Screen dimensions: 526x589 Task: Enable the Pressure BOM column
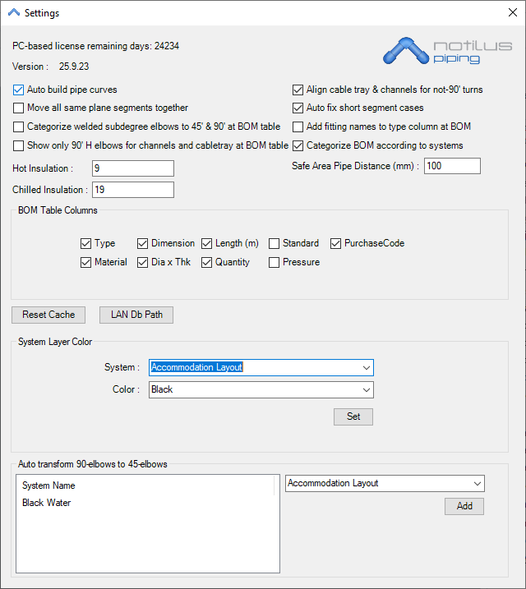click(x=275, y=262)
